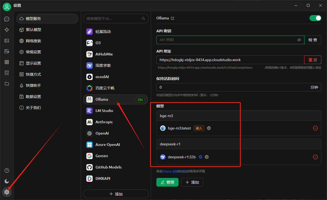The width and height of the screenshot is (327, 200).
Task: Open 快捷助手 settings section
Action: [47, 85]
